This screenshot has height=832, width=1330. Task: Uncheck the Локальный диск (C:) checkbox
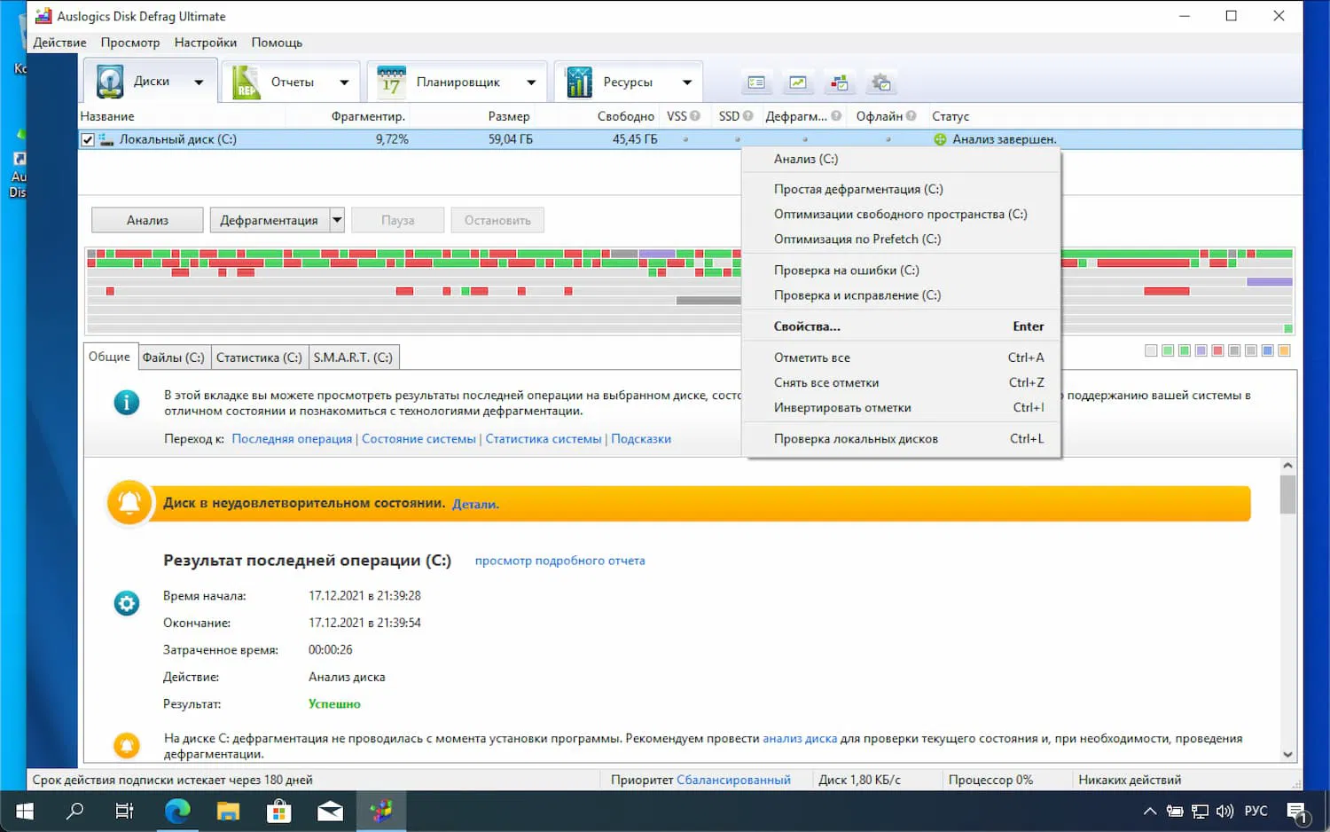click(87, 138)
